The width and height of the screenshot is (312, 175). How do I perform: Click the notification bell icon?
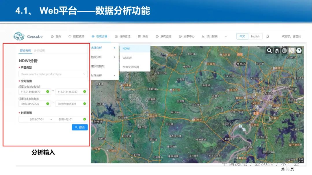coord(268,36)
